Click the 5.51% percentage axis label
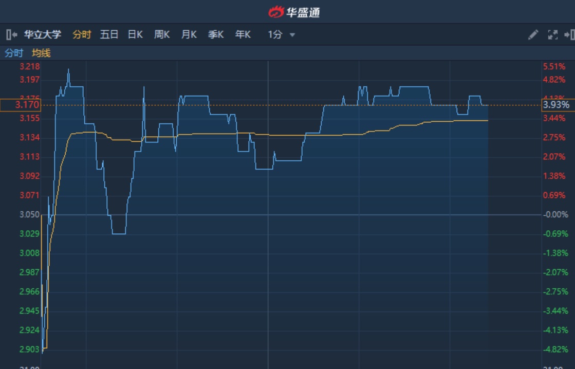 pos(554,66)
